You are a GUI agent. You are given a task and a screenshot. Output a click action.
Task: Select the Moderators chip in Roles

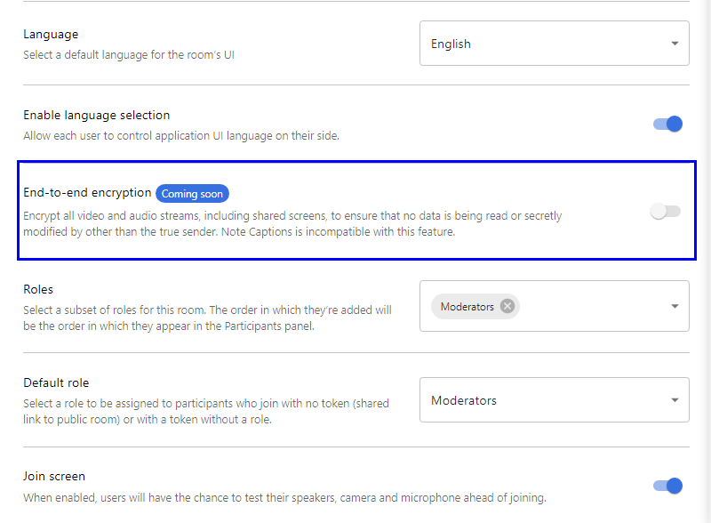(467, 306)
